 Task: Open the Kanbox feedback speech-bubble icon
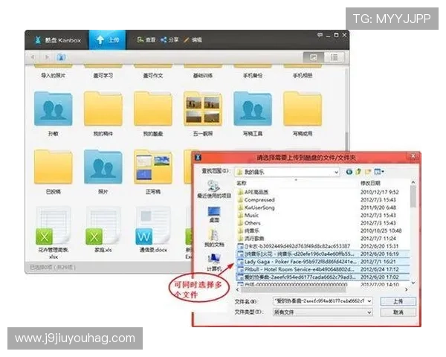(320, 35)
